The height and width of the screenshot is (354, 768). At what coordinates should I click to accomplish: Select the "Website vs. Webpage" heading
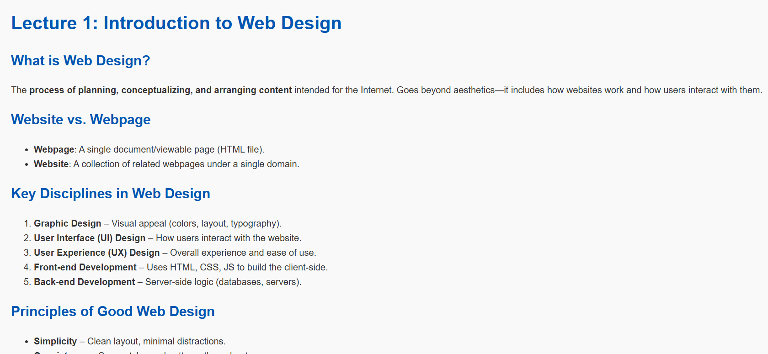point(80,120)
